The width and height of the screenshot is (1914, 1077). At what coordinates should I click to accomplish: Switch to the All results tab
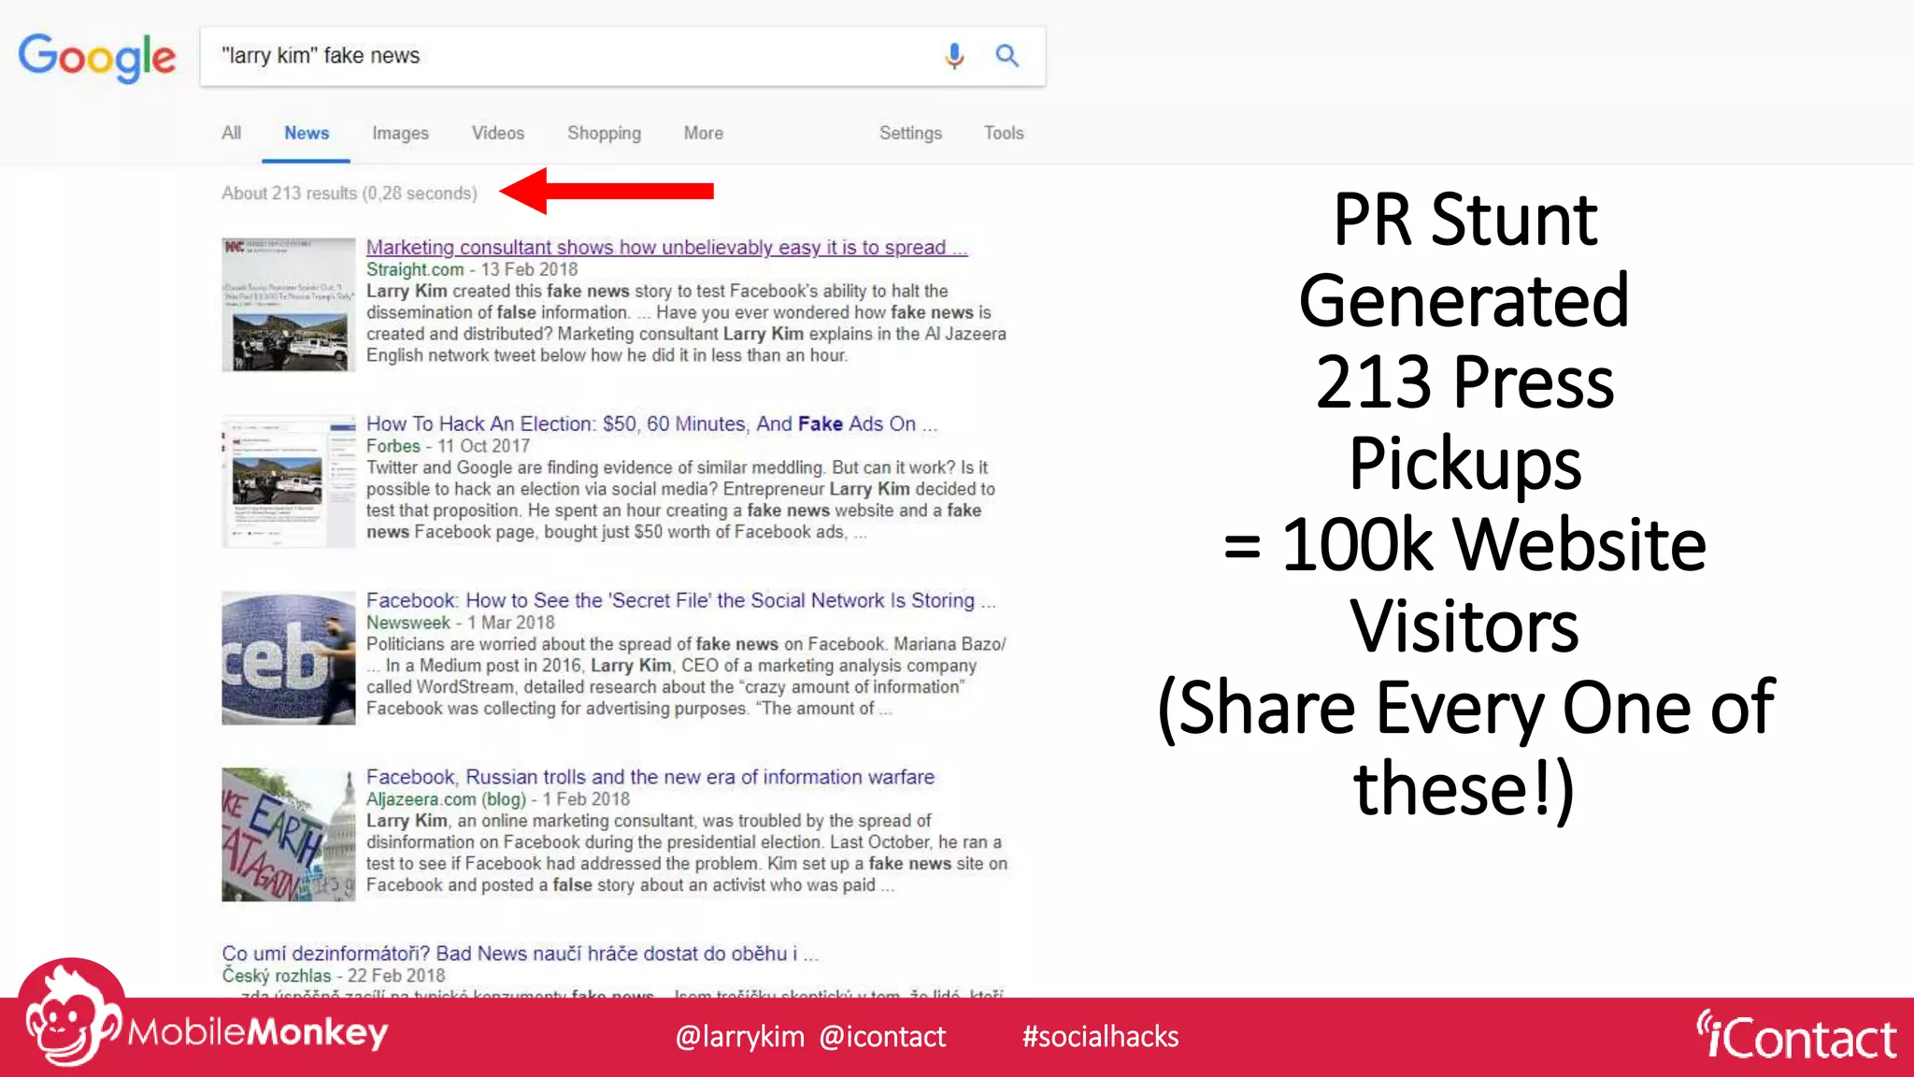click(x=231, y=133)
